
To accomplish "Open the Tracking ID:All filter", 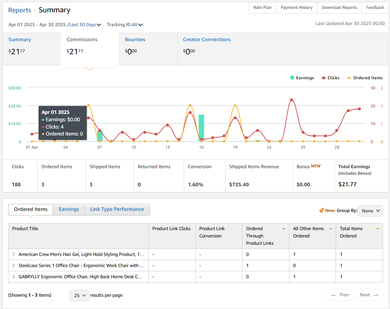I will click(x=125, y=25).
